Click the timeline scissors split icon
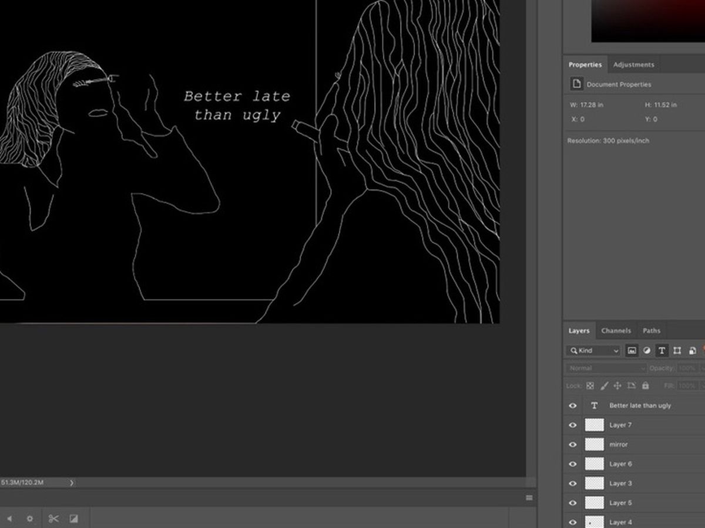This screenshot has height=528, width=705. tap(53, 519)
